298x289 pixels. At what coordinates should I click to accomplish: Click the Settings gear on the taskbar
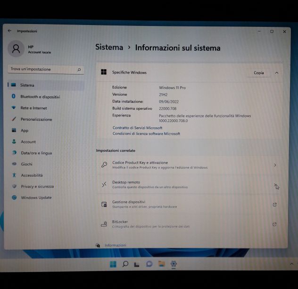[x=174, y=264]
